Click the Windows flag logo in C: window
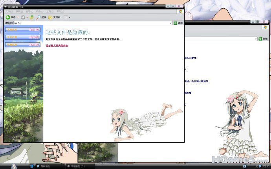The height and width of the screenshot is (169, 271). pyautogui.click(x=180, y=11)
